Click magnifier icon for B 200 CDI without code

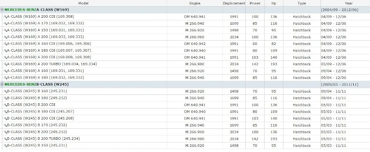(6, 105)
